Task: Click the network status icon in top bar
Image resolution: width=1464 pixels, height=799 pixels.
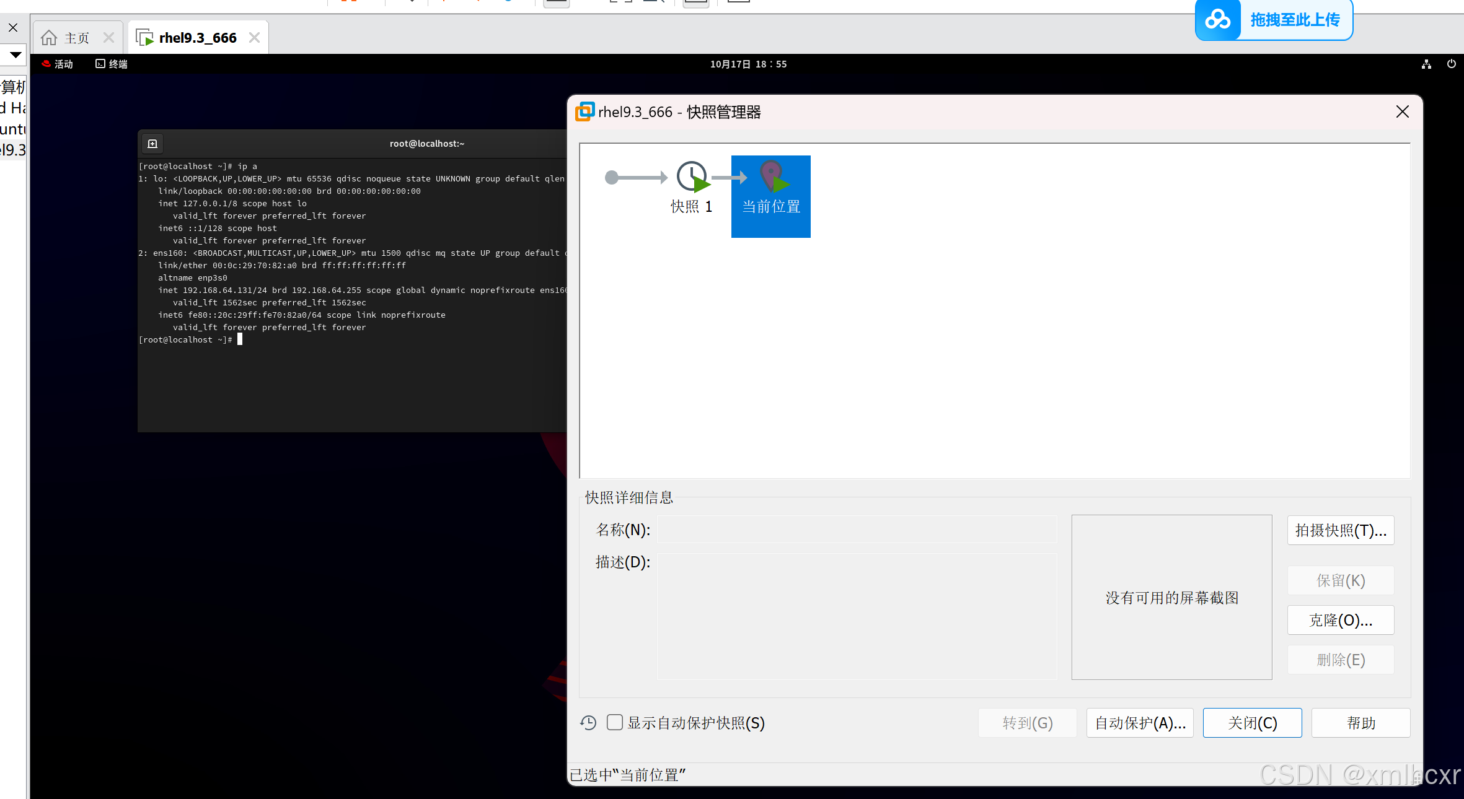Action: click(1426, 64)
